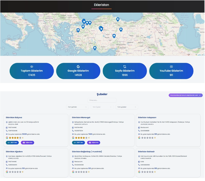Click phone icon in Ekleristan Balçova card

(x=7, y=130)
